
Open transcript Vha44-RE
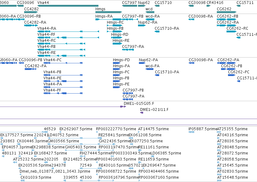point(47,53)
